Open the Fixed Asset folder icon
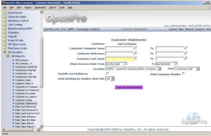Screen dimensions: 211x136 pos(5,13)
